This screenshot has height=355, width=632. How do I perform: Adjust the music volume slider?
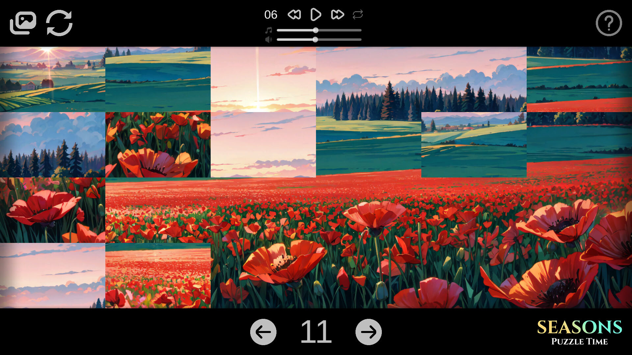coord(315,30)
